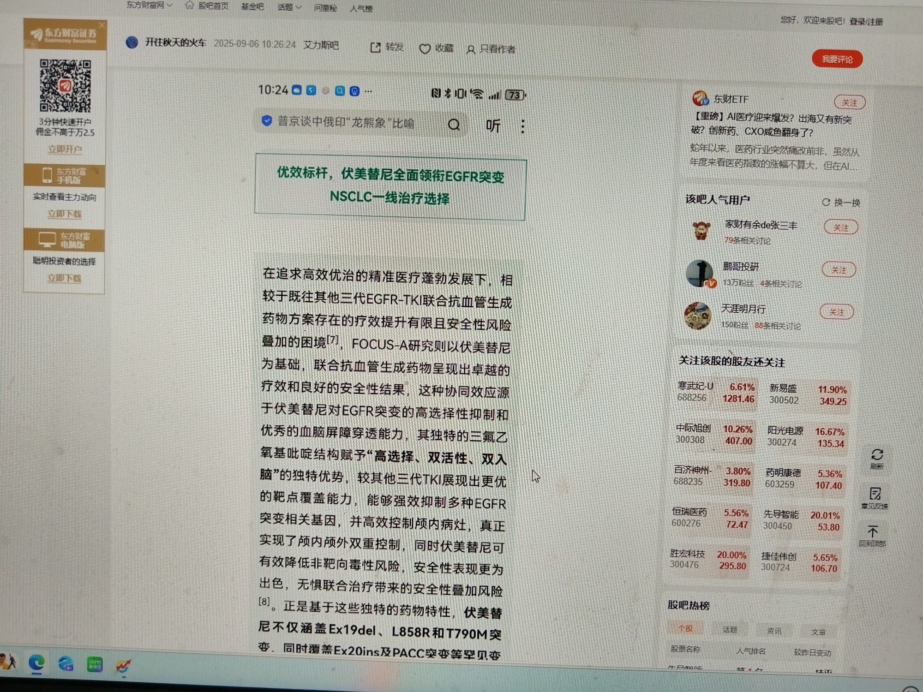Open the 【重磅】AI医疗迎来爆发 article headline
The image size is (923, 692).
772,125
